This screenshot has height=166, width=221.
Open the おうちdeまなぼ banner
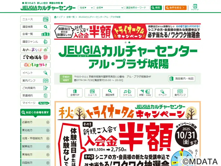pos(35,50)
